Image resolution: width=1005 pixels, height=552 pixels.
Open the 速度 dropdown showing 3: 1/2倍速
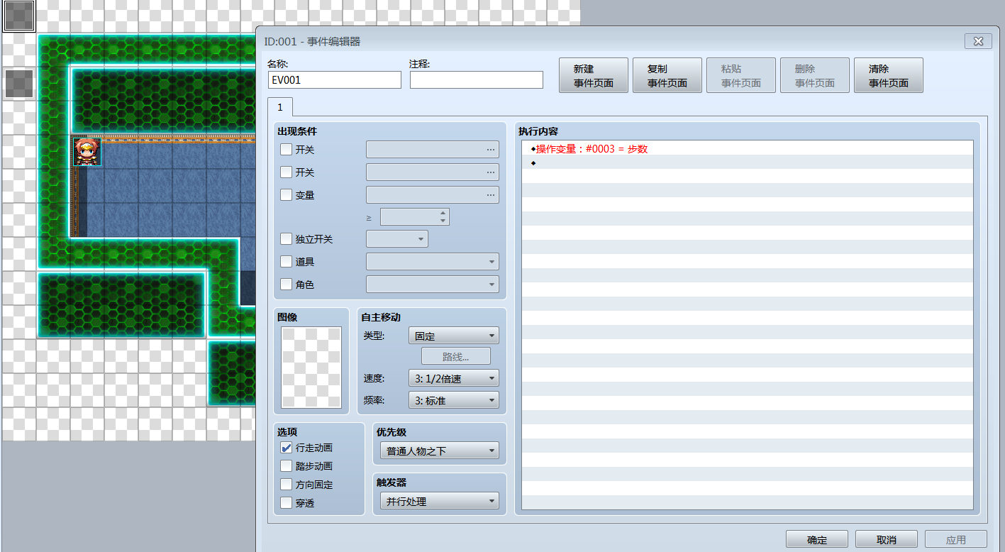click(x=454, y=378)
